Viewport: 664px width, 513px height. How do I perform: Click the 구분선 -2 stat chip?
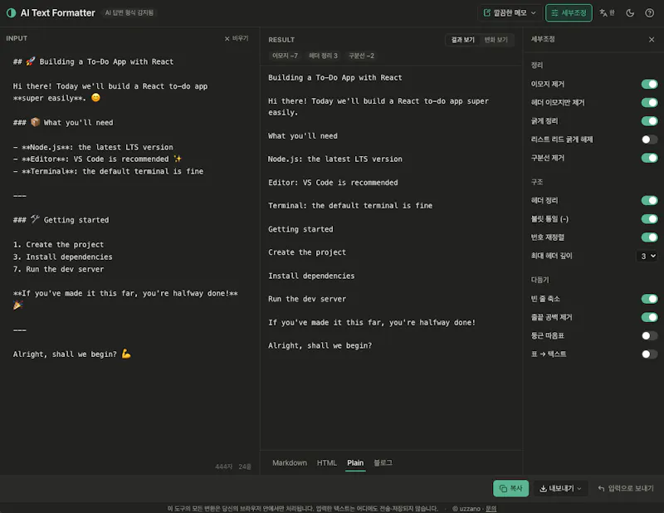click(x=361, y=56)
